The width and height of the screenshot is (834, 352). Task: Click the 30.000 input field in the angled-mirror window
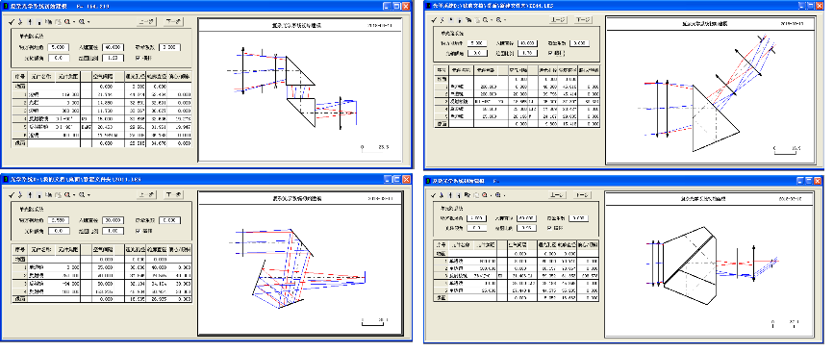tap(113, 220)
